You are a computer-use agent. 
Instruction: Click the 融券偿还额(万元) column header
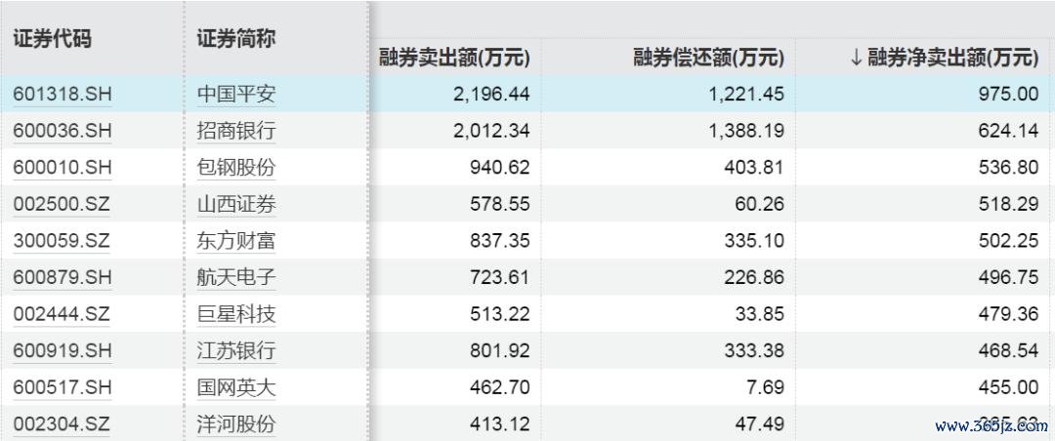click(709, 59)
